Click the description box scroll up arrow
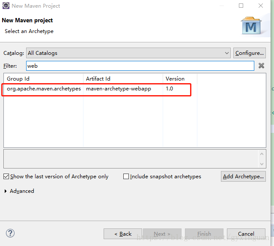Screen dimensions: 274x246 click(x=262, y=154)
